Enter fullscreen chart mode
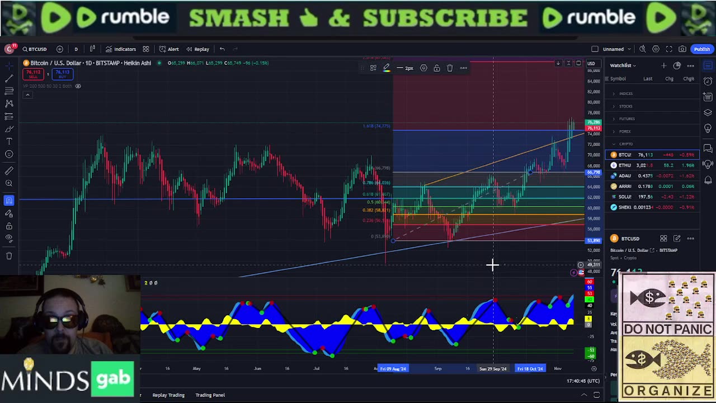 click(x=669, y=49)
